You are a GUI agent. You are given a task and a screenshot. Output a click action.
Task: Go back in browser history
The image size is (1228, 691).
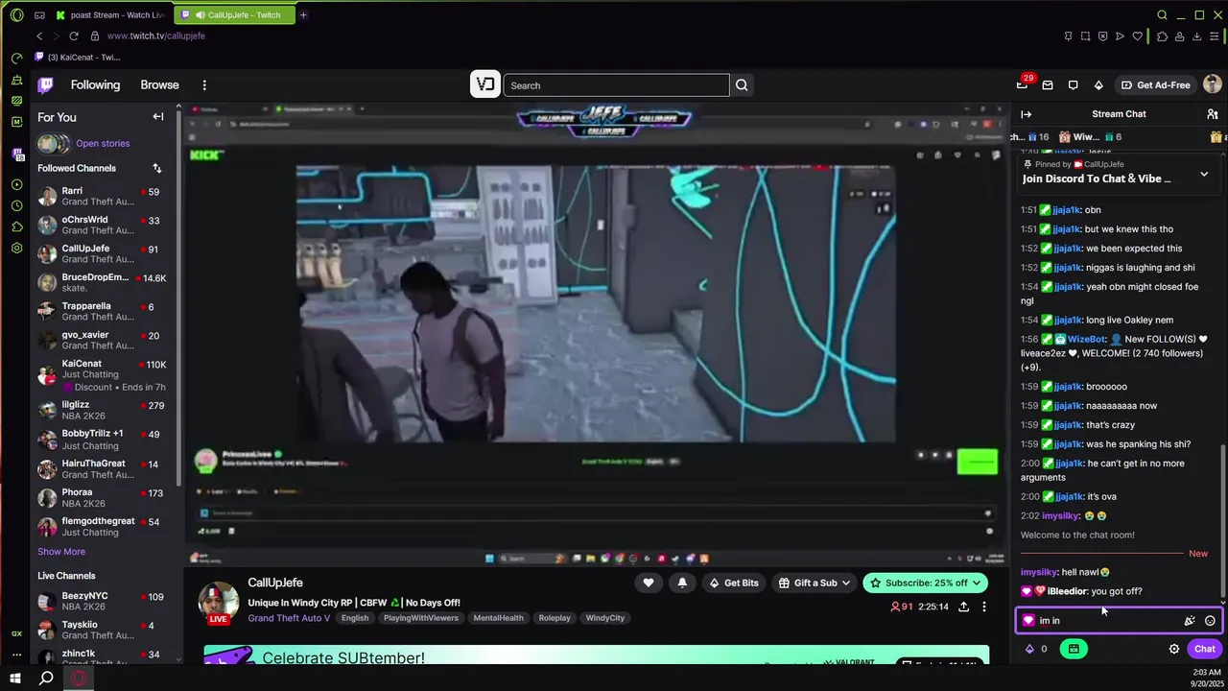(x=39, y=36)
